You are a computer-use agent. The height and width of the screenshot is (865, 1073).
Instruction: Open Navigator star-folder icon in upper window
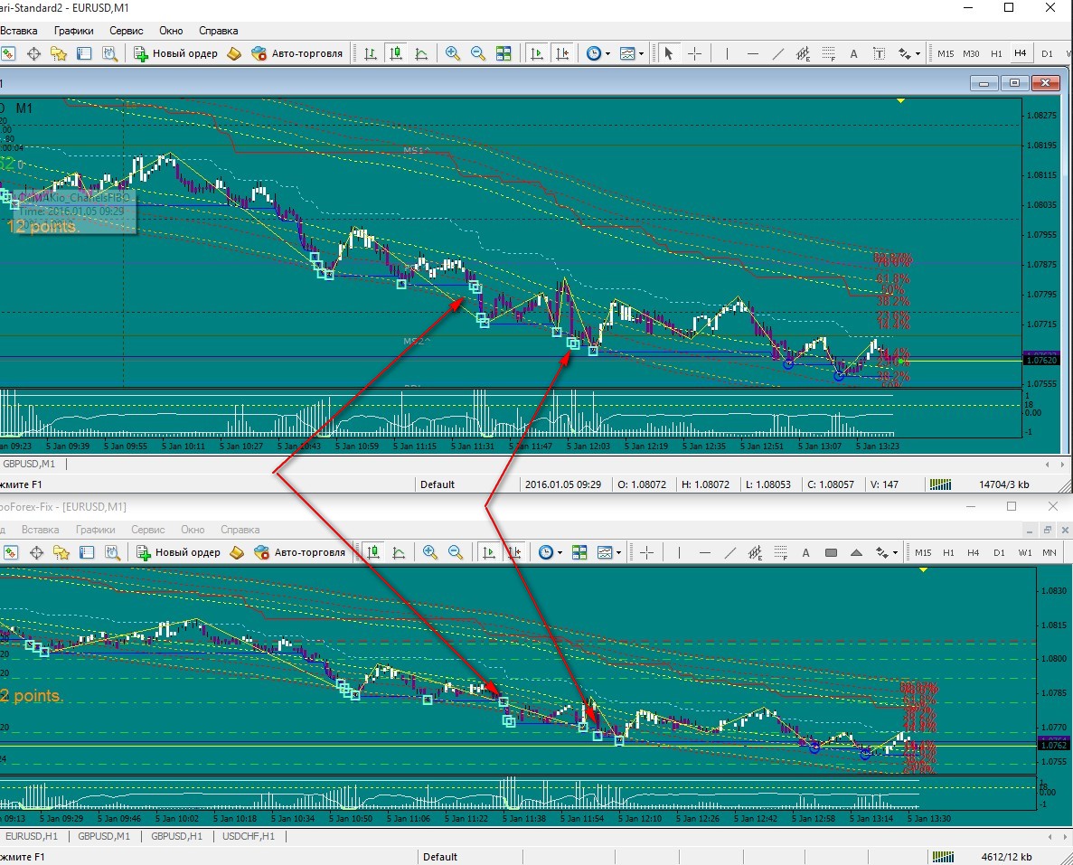click(x=59, y=53)
